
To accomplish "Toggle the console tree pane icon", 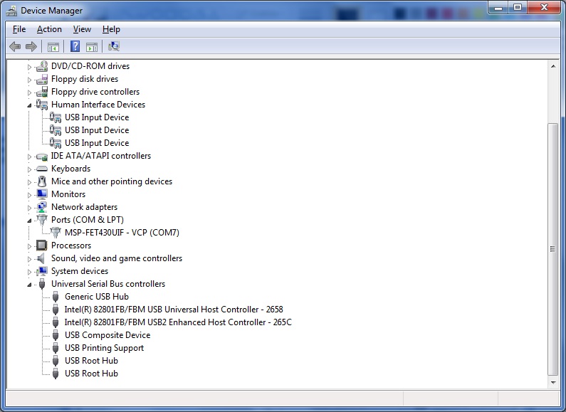I will click(x=53, y=47).
